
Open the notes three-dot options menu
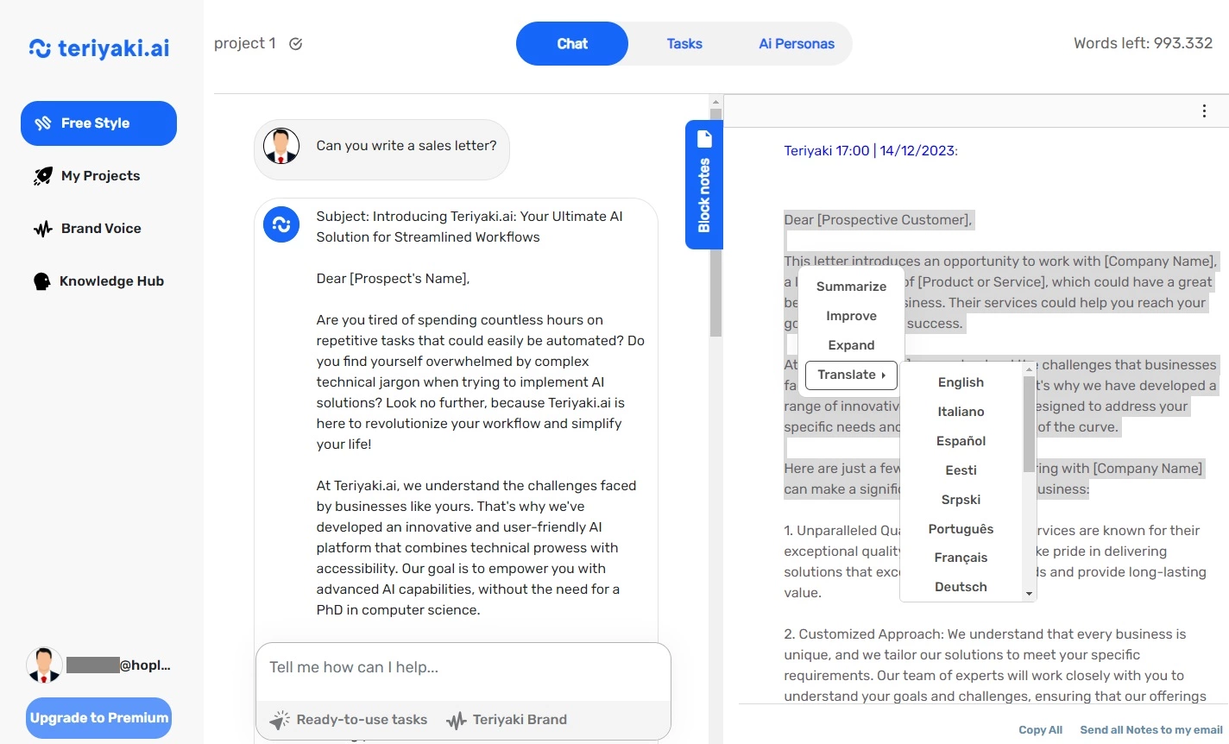click(1204, 111)
